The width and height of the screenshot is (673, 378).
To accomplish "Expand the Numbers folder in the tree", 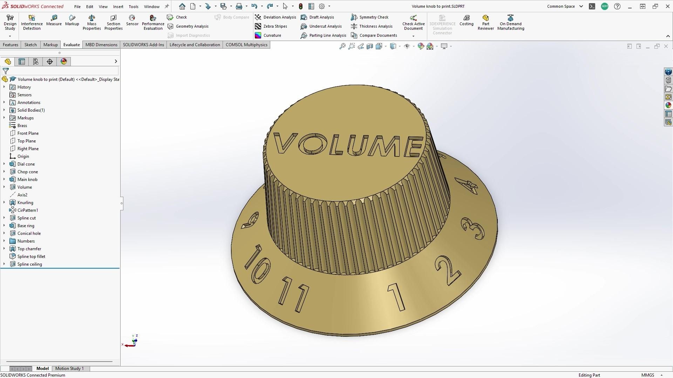I will [x=4, y=241].
